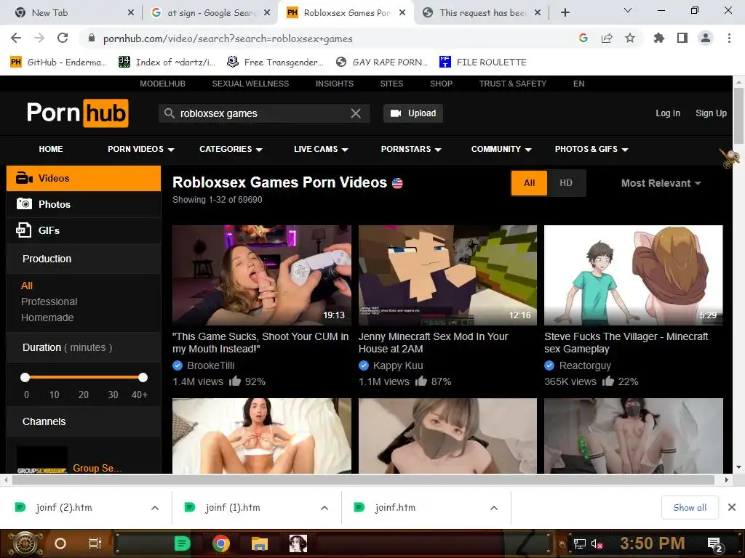Open Cortana circle on the taskbar
Screen dimensions: 745x558
[60, 543]
